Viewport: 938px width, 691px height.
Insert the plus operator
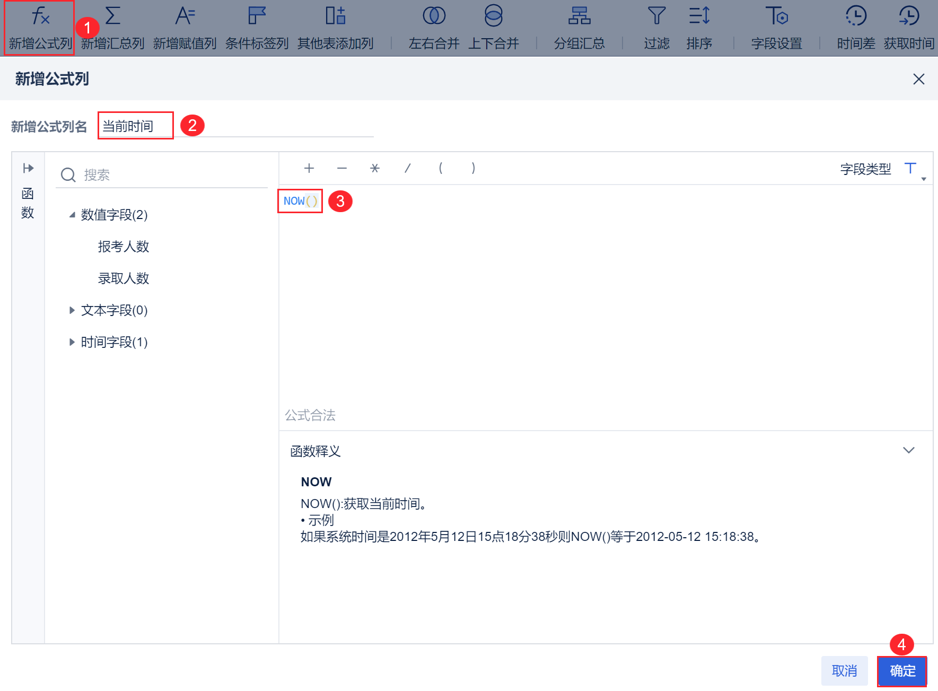(x=309, y=168)
